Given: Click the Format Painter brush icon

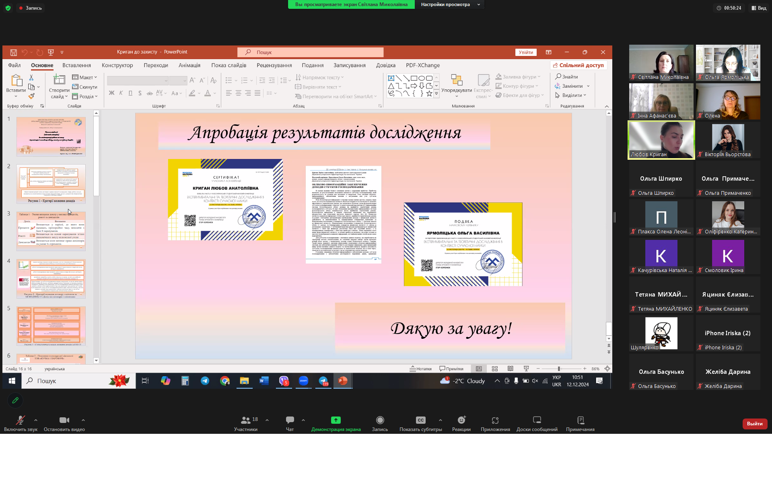Looking at the screenshot, I should [x=31, y=96].
